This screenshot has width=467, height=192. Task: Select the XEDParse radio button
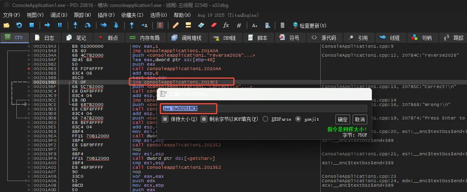tap(265, 119)
